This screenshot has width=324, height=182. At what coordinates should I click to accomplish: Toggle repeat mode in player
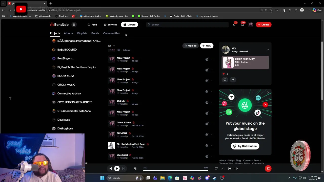(x=216, y=169)
